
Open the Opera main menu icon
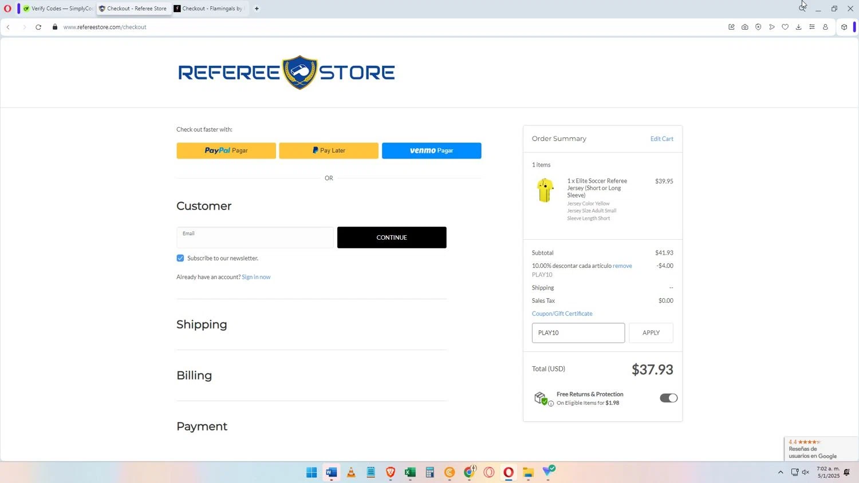click(x=7, y=9)
